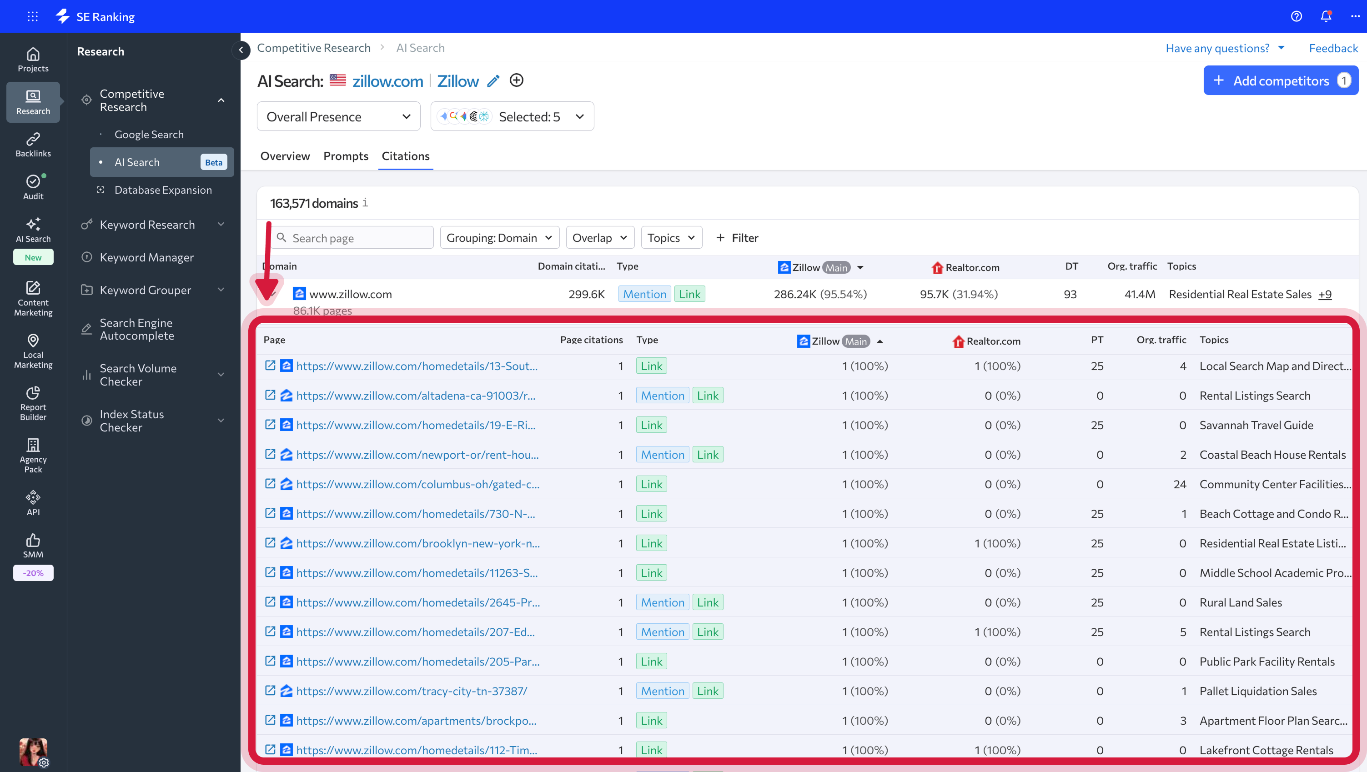Collapse the Competitive Research section
The width and height of the screenshot is (1367, 772).
(x=221, y=100)
